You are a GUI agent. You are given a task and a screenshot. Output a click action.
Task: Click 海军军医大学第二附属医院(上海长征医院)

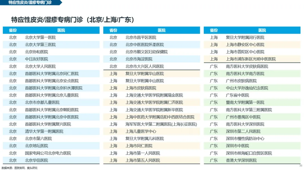tap(161, 124)
